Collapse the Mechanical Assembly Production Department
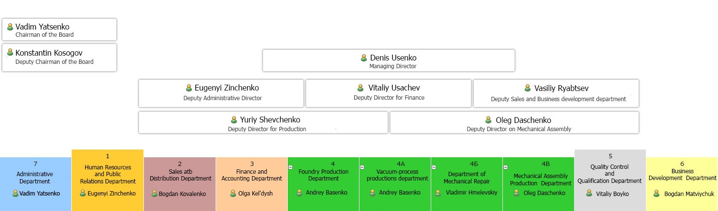This screenshot has height=211, width=718. pyautogui.click(x=505, y=167)
